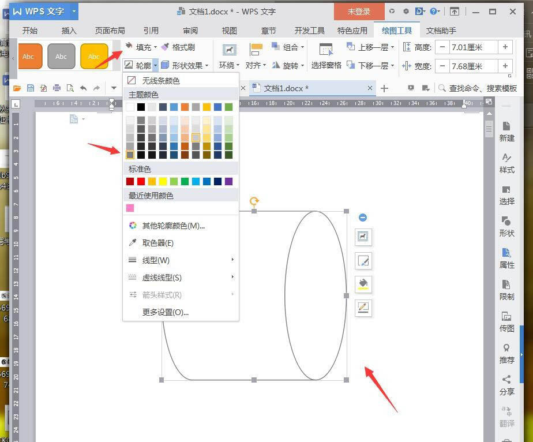Screen dimensions: 533x442
Task: Open the Selection Pane (选择窗格) tool
Action: [326, 56]
